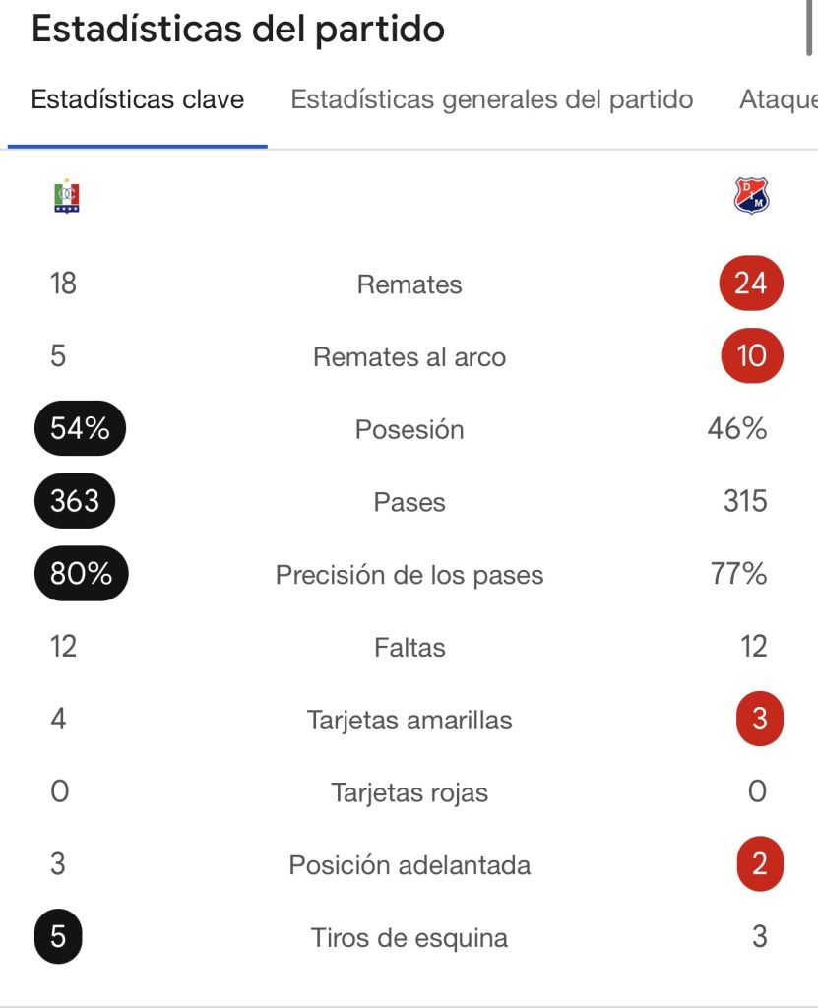
Task: Tap the Estadísticas del partido heading
Action: tap(238, 30)
